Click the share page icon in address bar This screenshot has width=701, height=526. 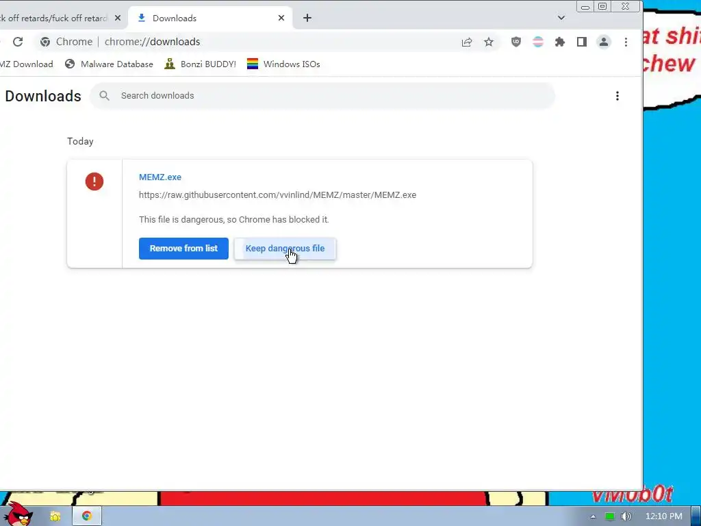467,42
